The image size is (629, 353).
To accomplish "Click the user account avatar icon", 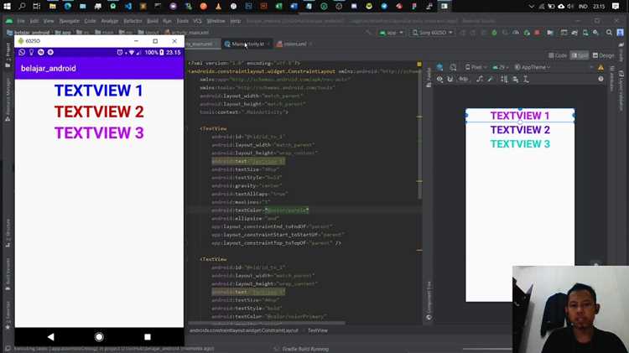I will [x=620, y=33].
